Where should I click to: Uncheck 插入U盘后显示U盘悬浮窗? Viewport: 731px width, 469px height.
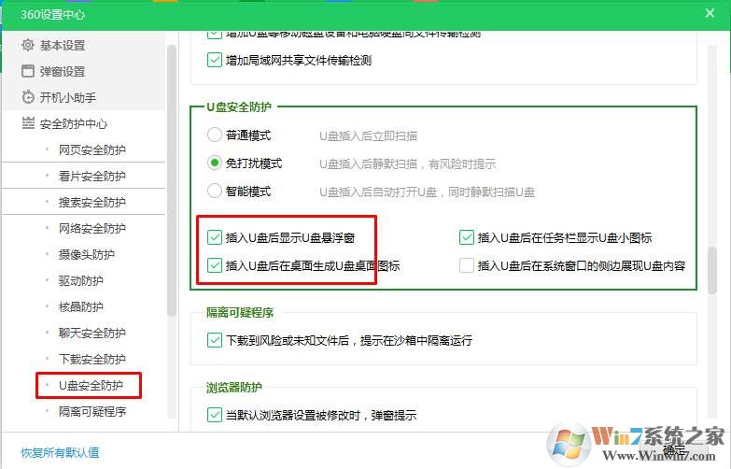215,237
